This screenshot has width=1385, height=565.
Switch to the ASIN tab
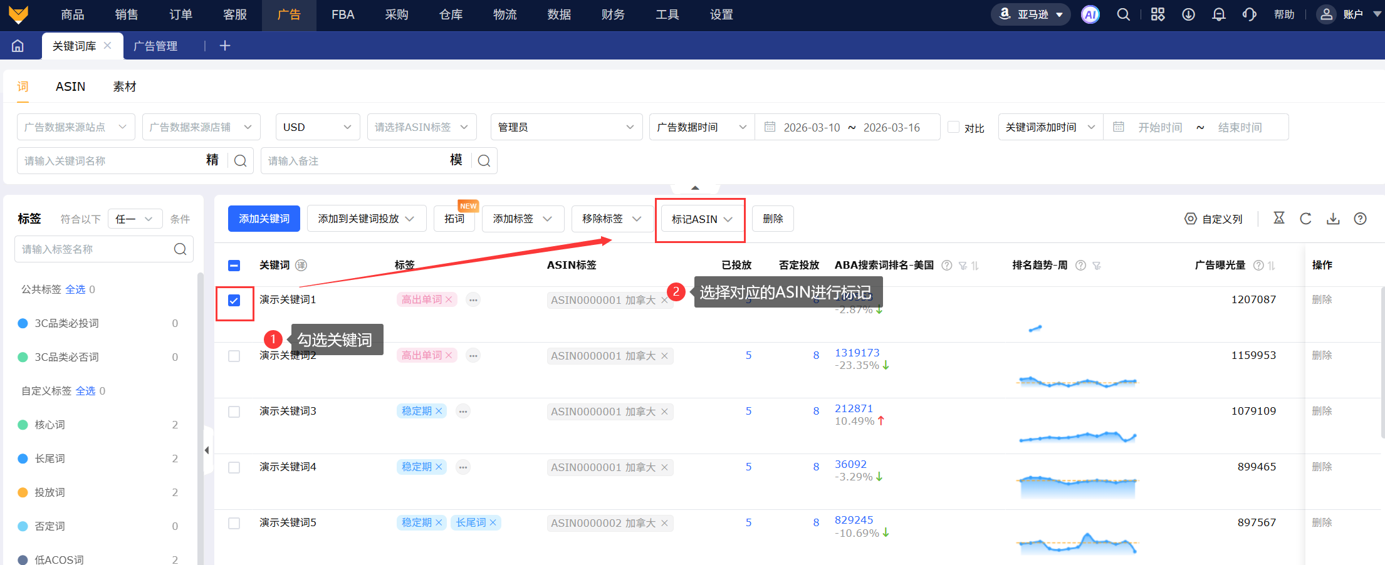pyautogui.click(x=70, y=86)
